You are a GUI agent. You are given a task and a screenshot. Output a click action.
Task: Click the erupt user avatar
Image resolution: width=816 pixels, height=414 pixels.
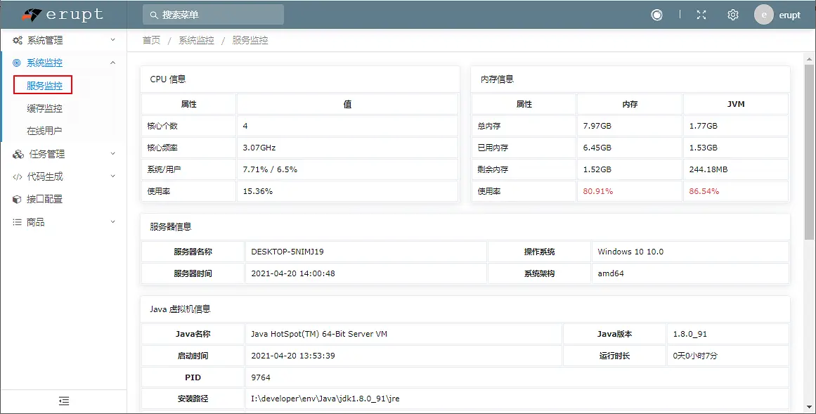click(x=763, y=14)
